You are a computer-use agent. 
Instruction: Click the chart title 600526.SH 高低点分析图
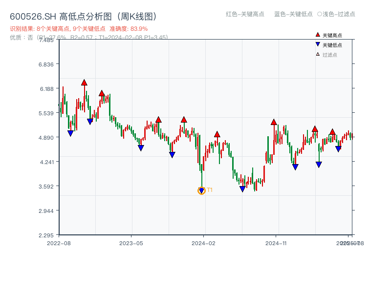coord(83,17)
